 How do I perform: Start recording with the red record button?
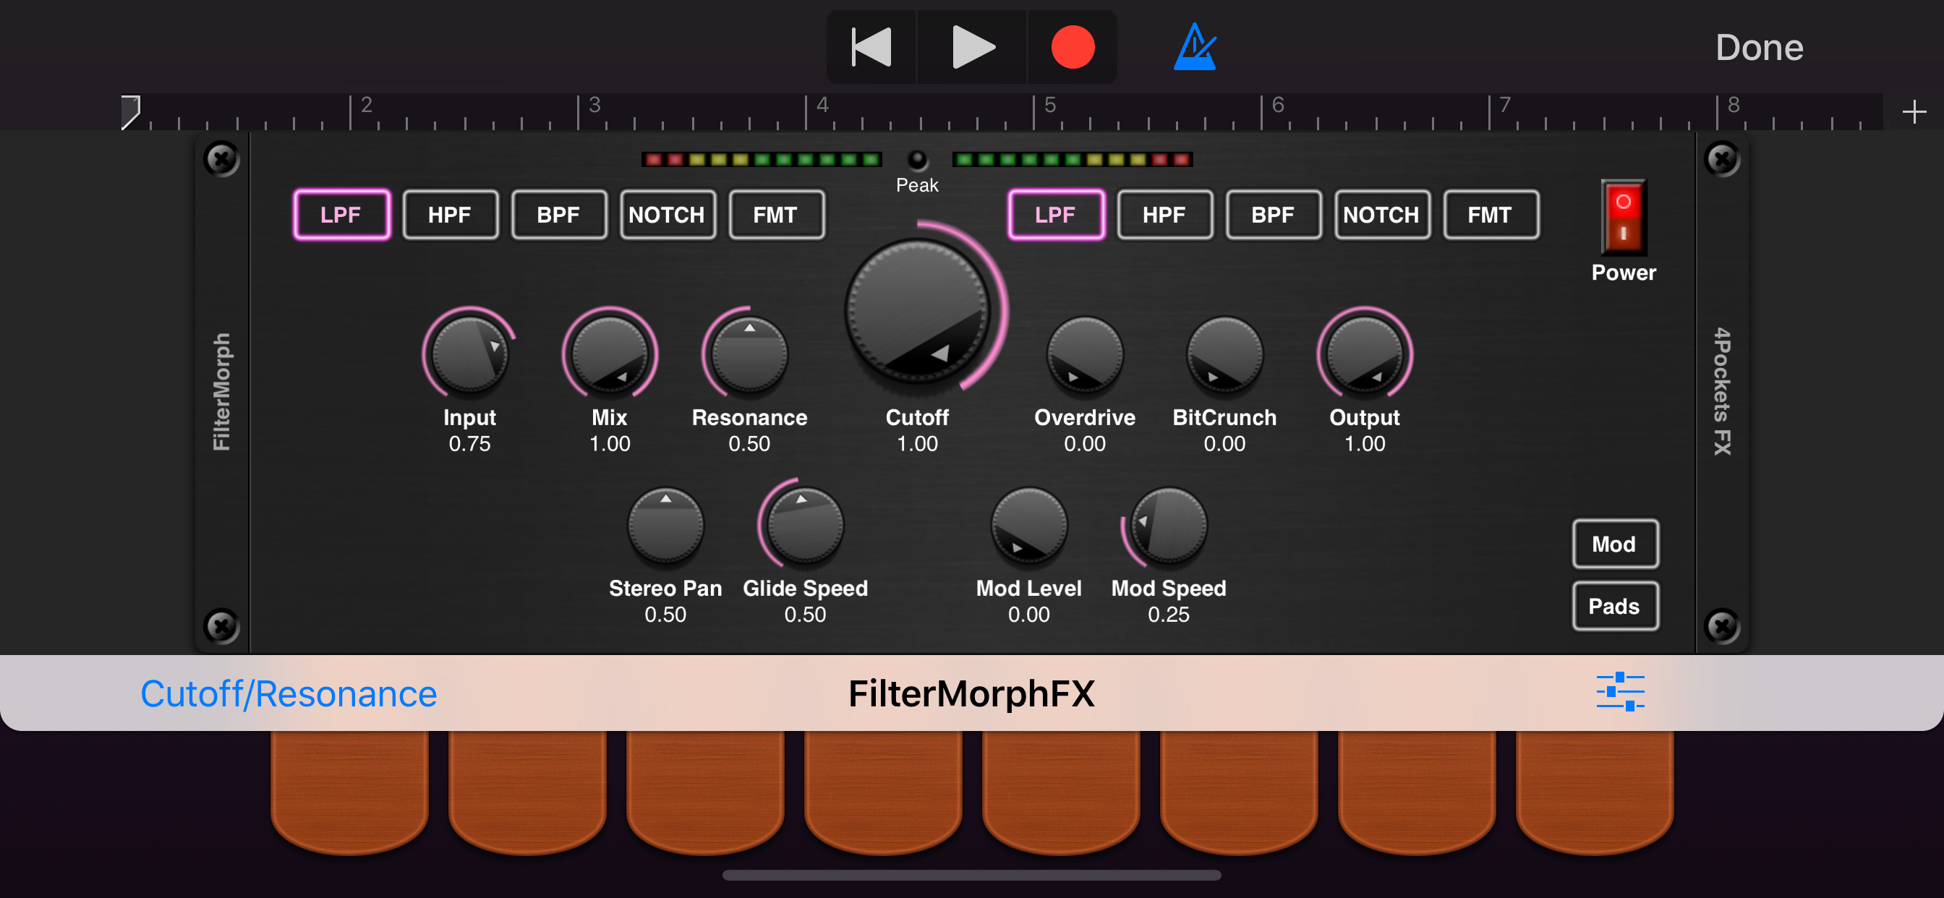click(1073, 47)
